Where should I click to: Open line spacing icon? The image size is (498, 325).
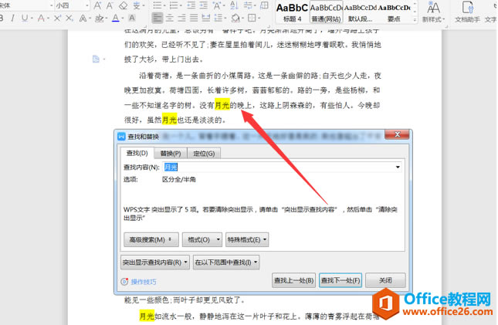[x=219, y=18]
